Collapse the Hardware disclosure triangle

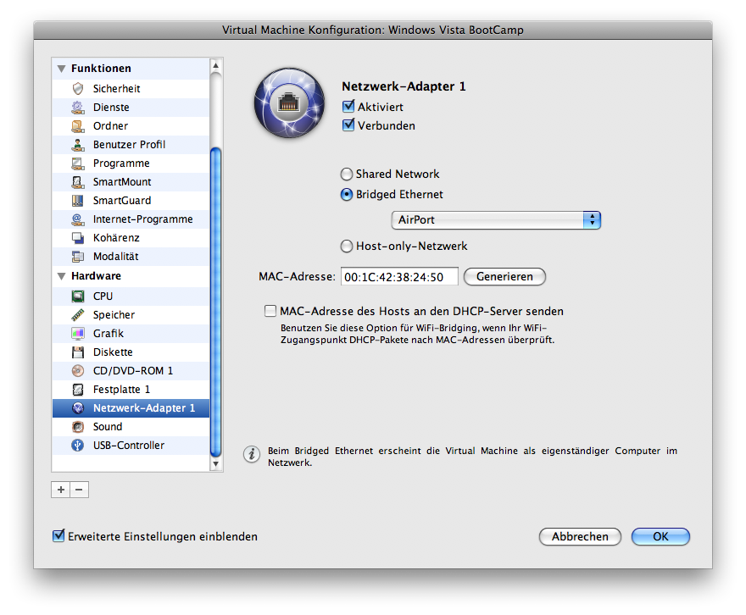point(61,276)
